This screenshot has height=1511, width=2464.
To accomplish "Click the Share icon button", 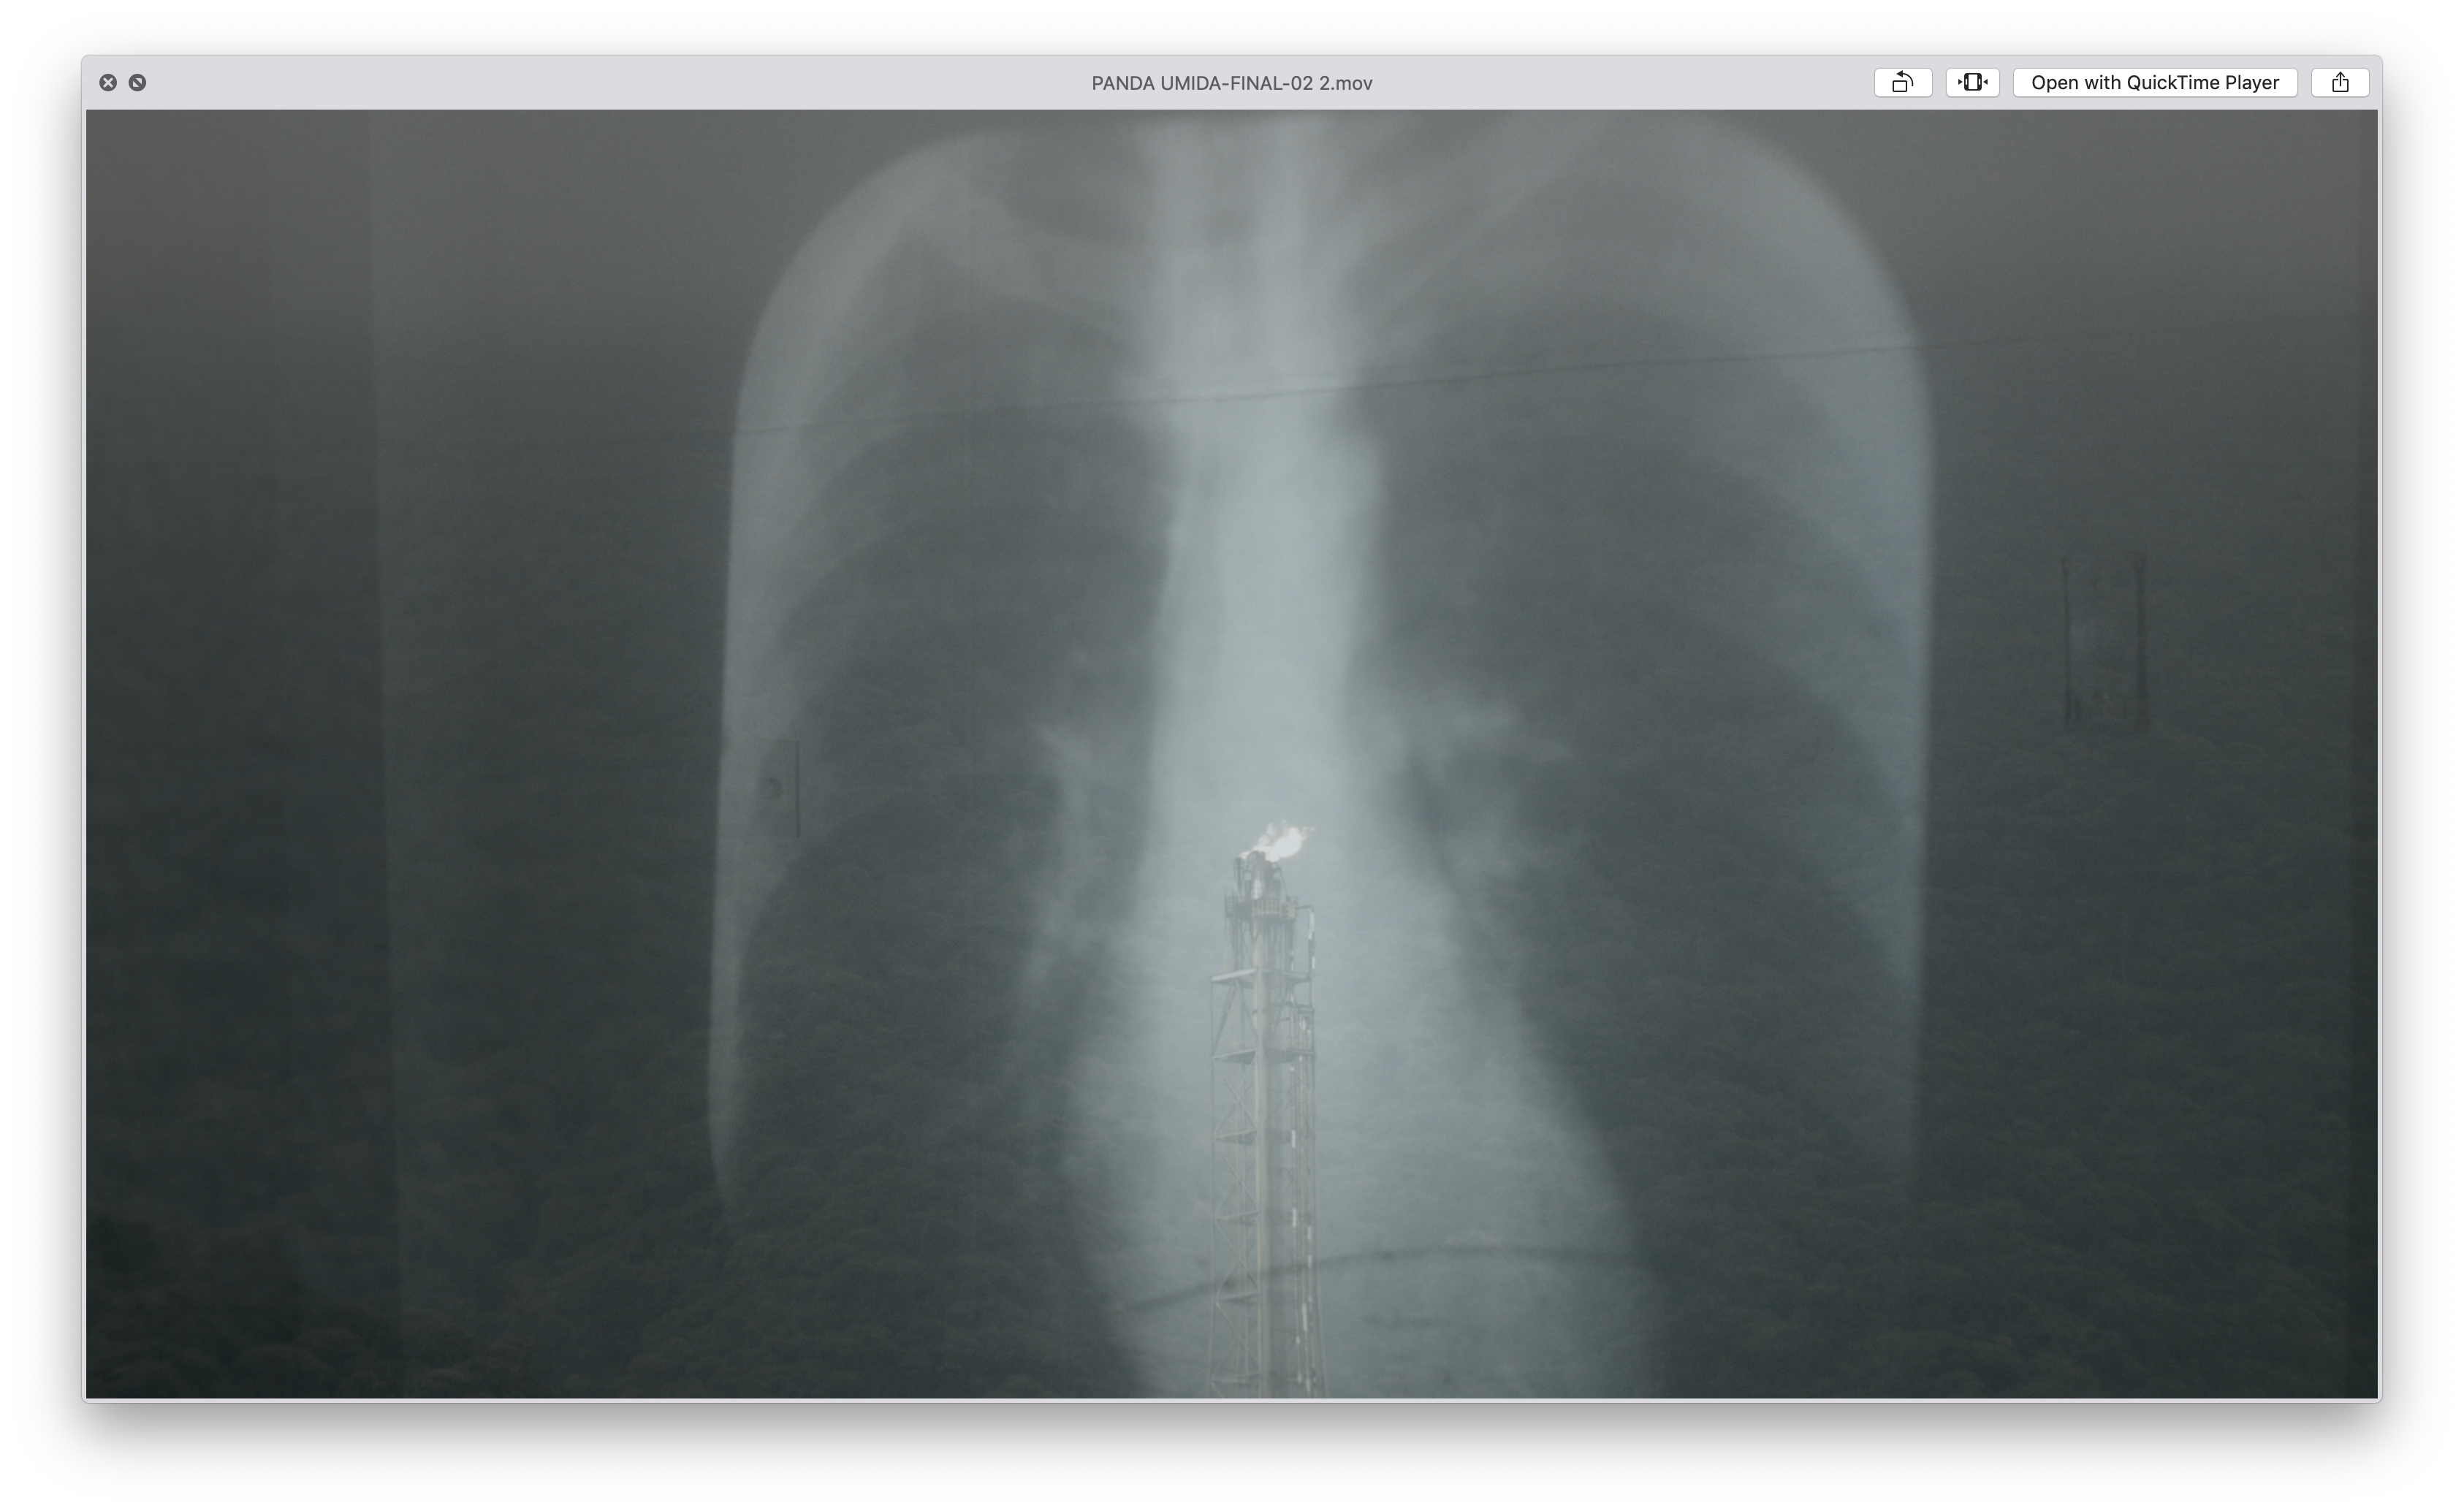I will [2339, 82].
